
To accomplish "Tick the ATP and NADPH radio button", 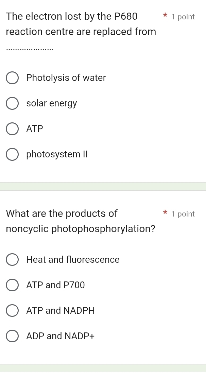I will click(x=12, y=311).
